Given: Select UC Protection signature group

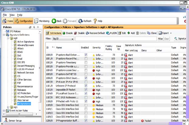Looking at the screenshot, I should pos(24,93).
